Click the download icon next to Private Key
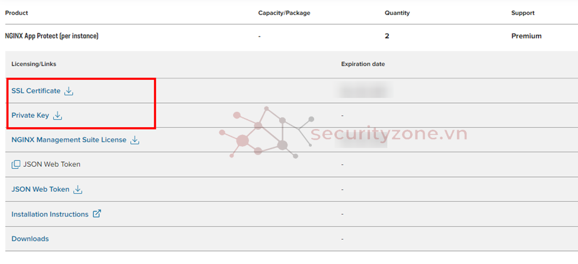The height and width of the screenshot is (264, 578). coord(58,116)
